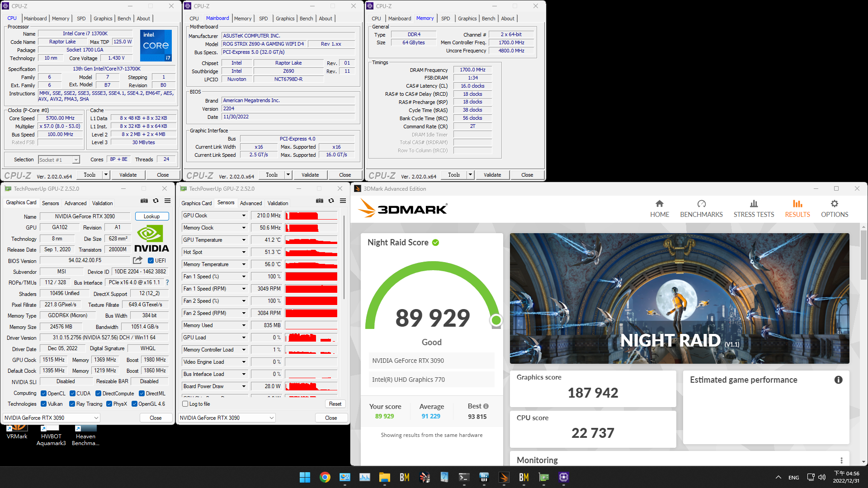Click the GPU-Z Sensors vertical scrollbar
The image size is (868, 488).
(344, 257)
